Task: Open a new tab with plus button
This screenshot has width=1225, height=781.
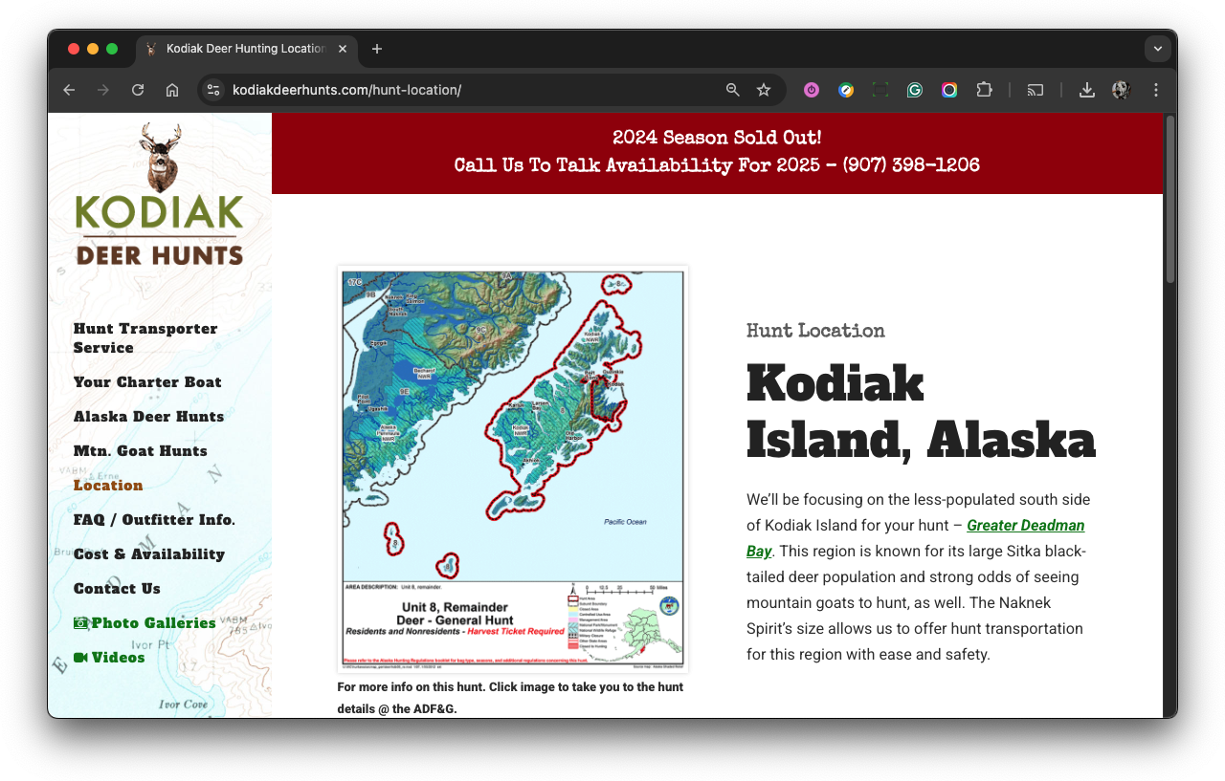Action: pyautogui.click(x=377, y=49)
